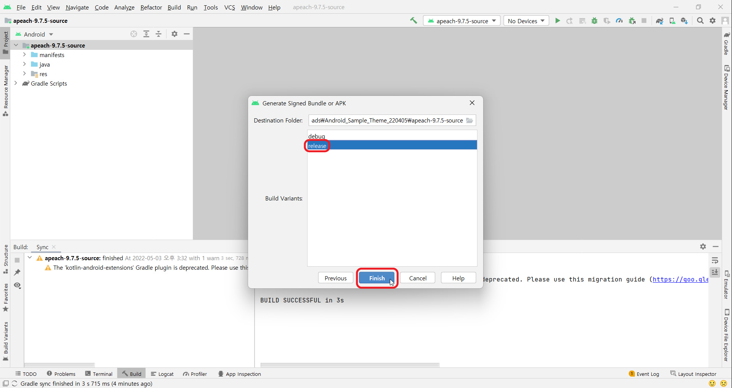Pin the Build tab with the pin icon
Image resolution: width=732 pixels, height=388 pixels.
17,272
